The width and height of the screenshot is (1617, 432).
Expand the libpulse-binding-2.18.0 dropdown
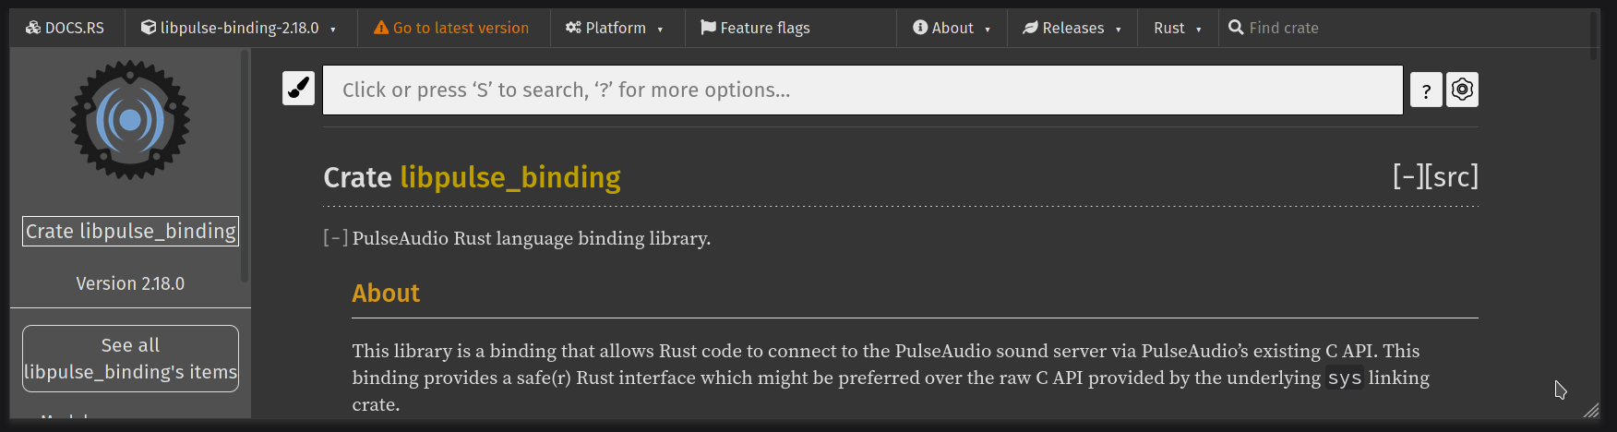click(239, 28)
